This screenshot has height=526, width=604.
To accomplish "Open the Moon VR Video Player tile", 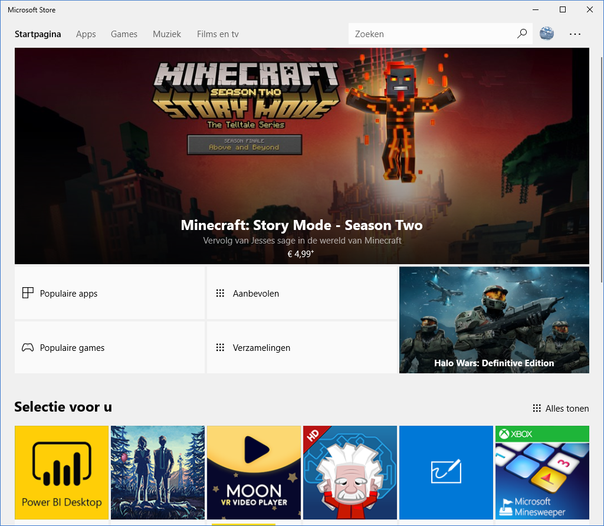I will point(254,472).
